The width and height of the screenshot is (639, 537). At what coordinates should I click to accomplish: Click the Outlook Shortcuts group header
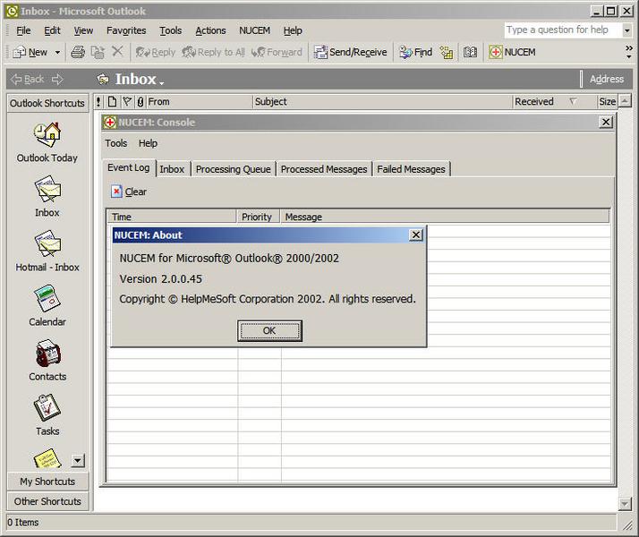pos(47,103)
